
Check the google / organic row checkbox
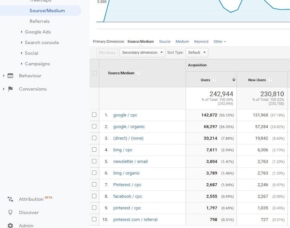94,126
